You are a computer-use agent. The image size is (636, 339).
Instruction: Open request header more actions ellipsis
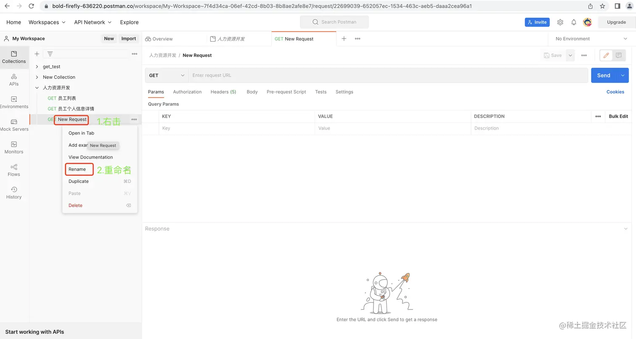(x=584, y=56)
